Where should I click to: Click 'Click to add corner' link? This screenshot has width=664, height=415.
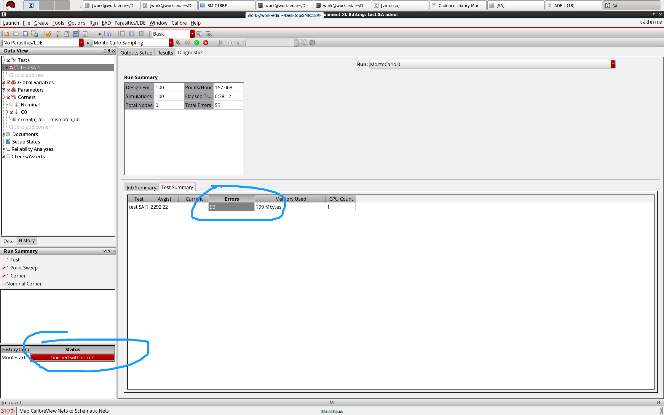pyautogui.click(x=30, y=127)
